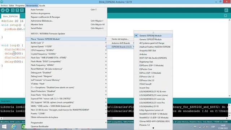The width and height of the screenshot is (231, 130).
Task: Select NodeMCU 0.9 (ESP-12 Module) board
Action: point(153,114)
